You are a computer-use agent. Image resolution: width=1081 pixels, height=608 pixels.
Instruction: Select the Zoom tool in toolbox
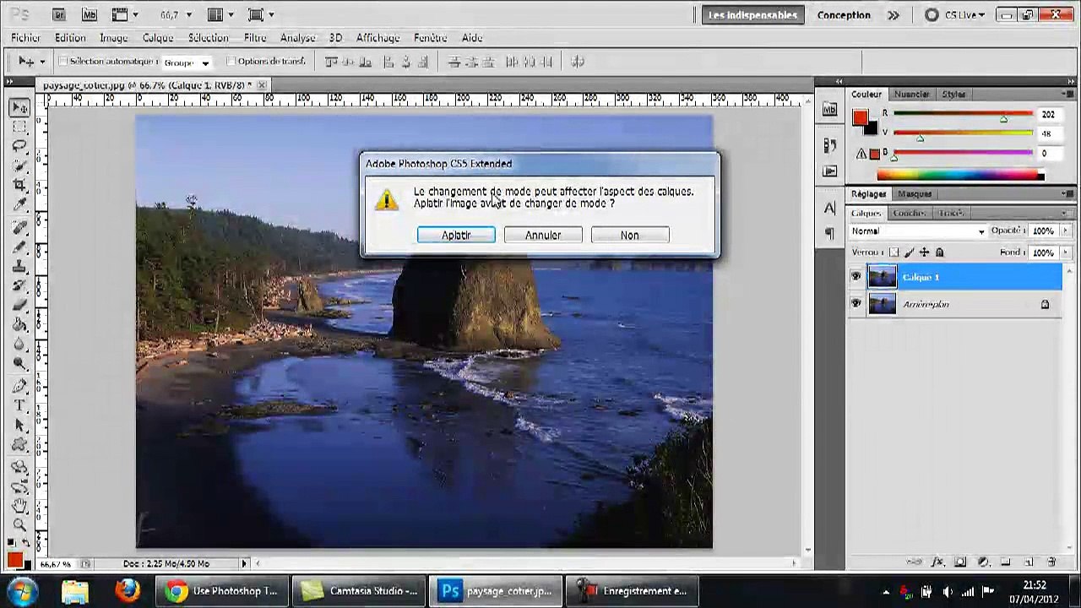coord(19,525)
